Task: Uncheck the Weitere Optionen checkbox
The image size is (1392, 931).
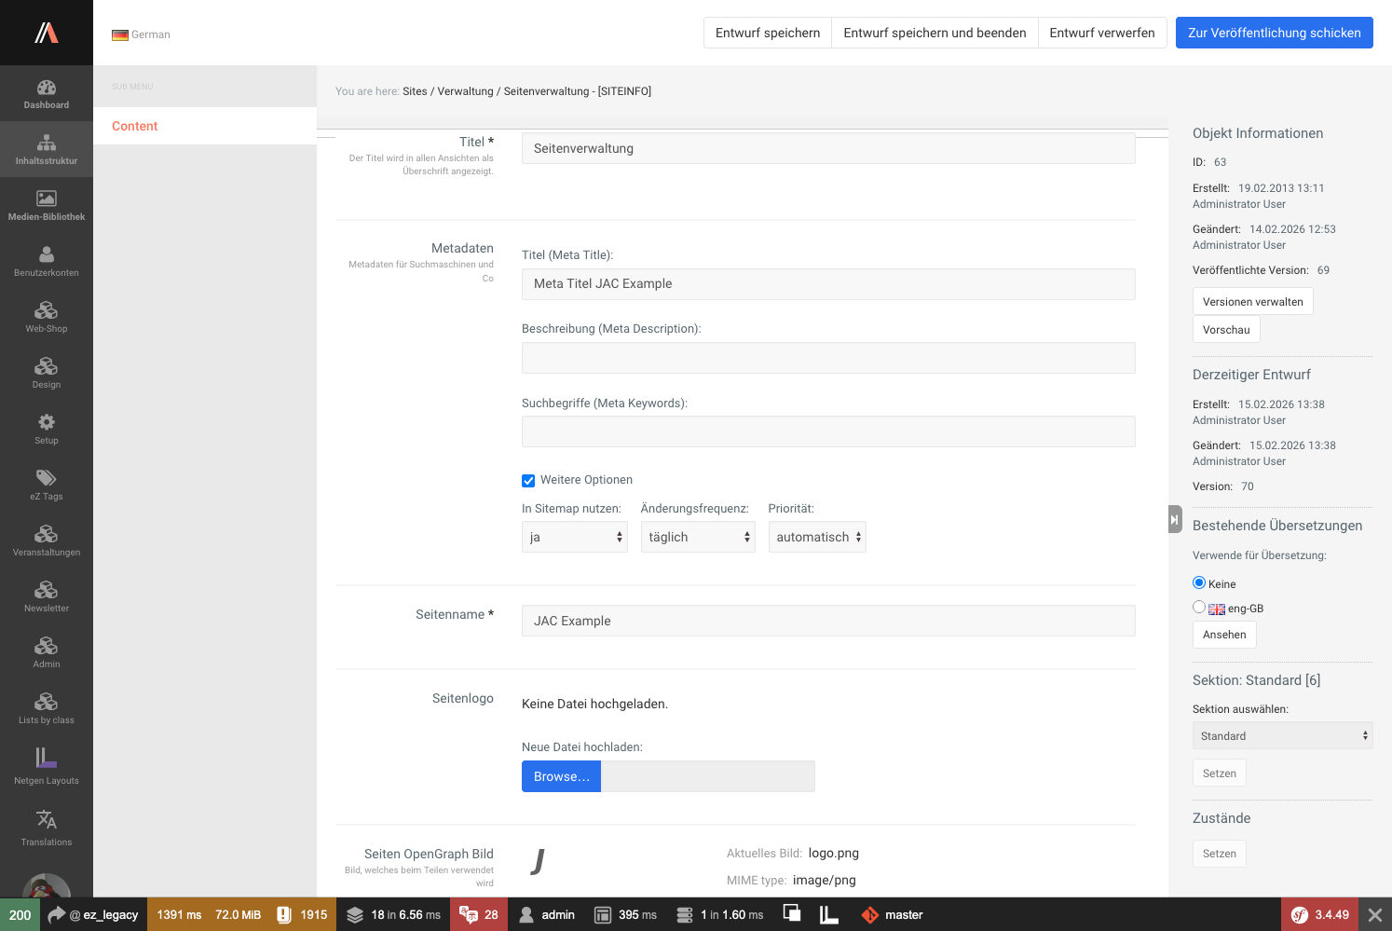Action: (x=528, y=481)
